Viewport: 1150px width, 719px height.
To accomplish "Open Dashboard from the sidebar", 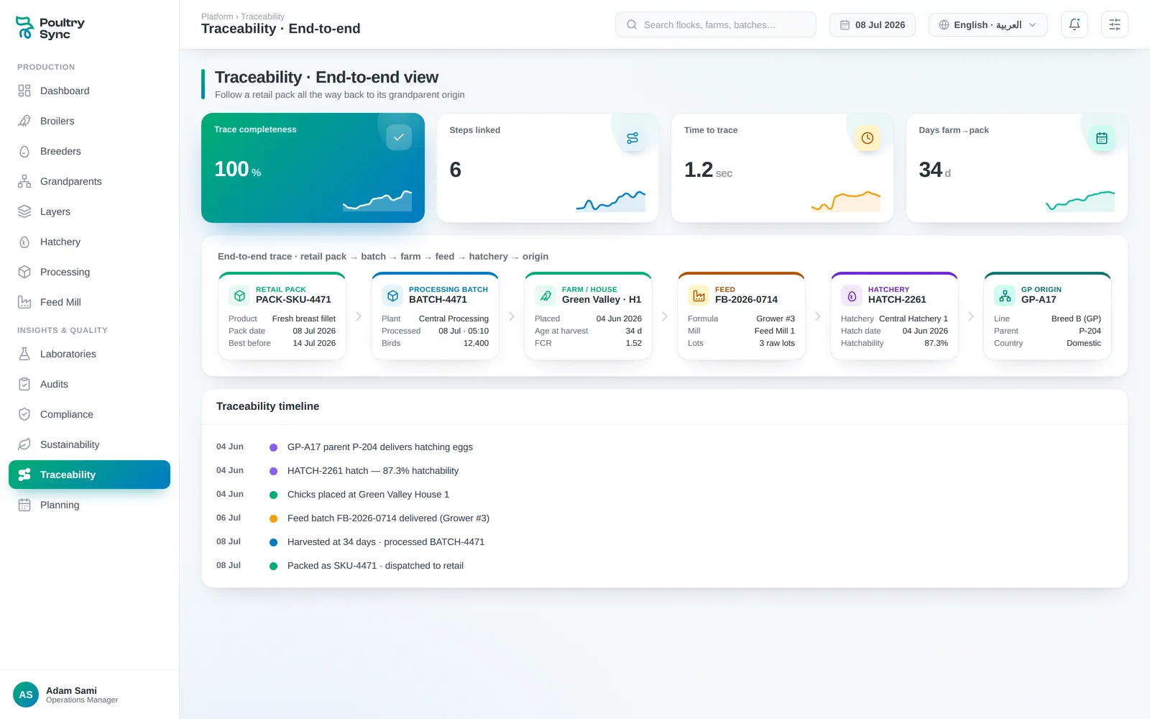I will pos(89,91).
